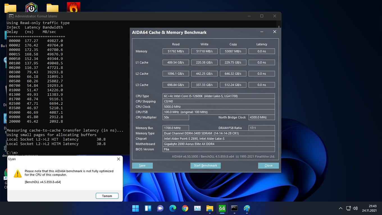Click the 00000 177.27 row in Command Prompt
This screenshot has height=215, width=382.
(x=36, y=41)
